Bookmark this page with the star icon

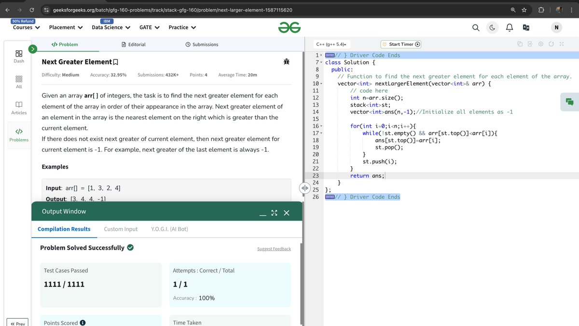click(x=524, y=10)
